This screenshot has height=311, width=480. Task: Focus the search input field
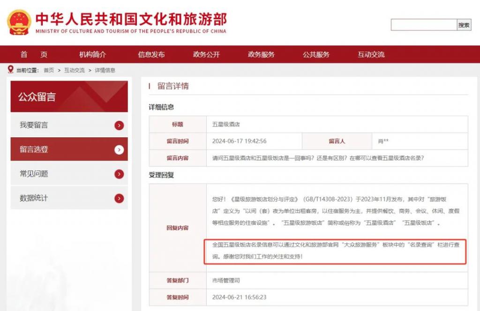point(424,25)
